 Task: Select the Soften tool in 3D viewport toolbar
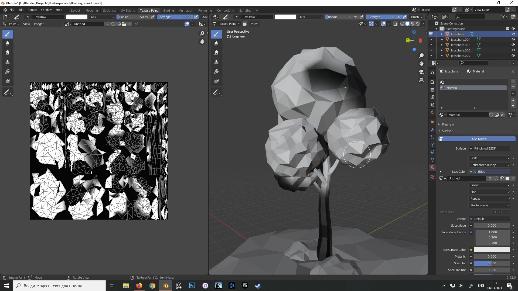[216, 43]
